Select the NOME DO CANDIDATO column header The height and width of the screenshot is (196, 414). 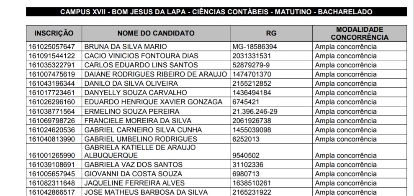click(x=156, y=33)
